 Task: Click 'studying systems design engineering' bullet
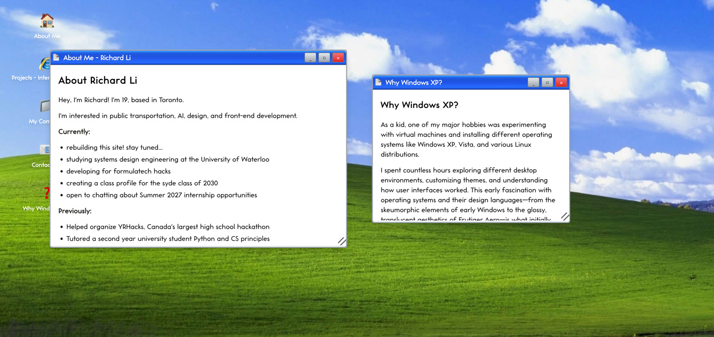tap(168, 159)
